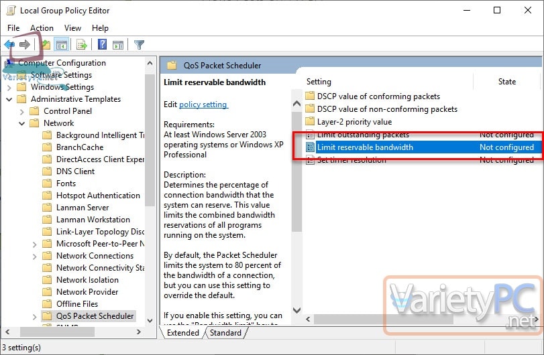
Task: Click the DSCP value of non-conforming packets folder icon
Action: (x=310, y=109)
